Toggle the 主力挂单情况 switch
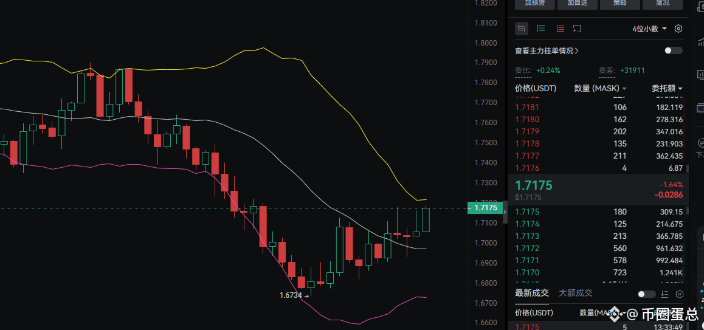The image size is (704, 330). [x=674, y=50]
